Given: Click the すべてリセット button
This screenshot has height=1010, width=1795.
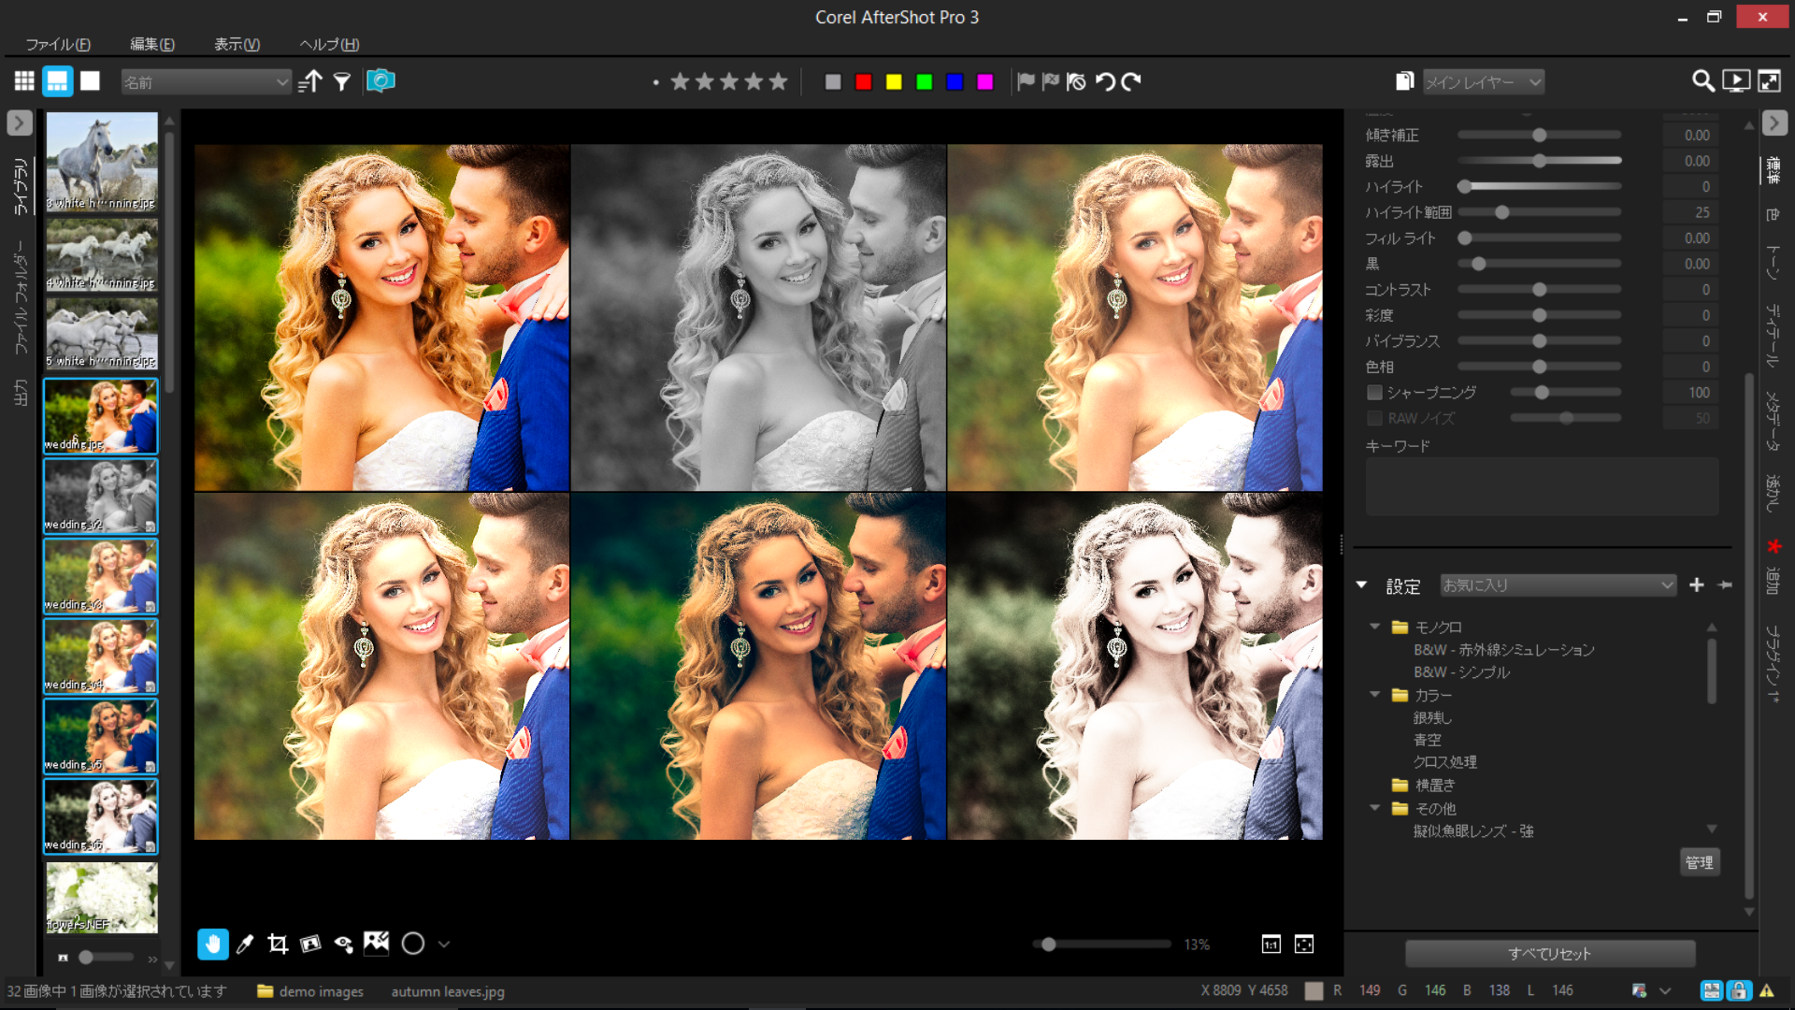Looking at the screenshot, I should 1549,954.
